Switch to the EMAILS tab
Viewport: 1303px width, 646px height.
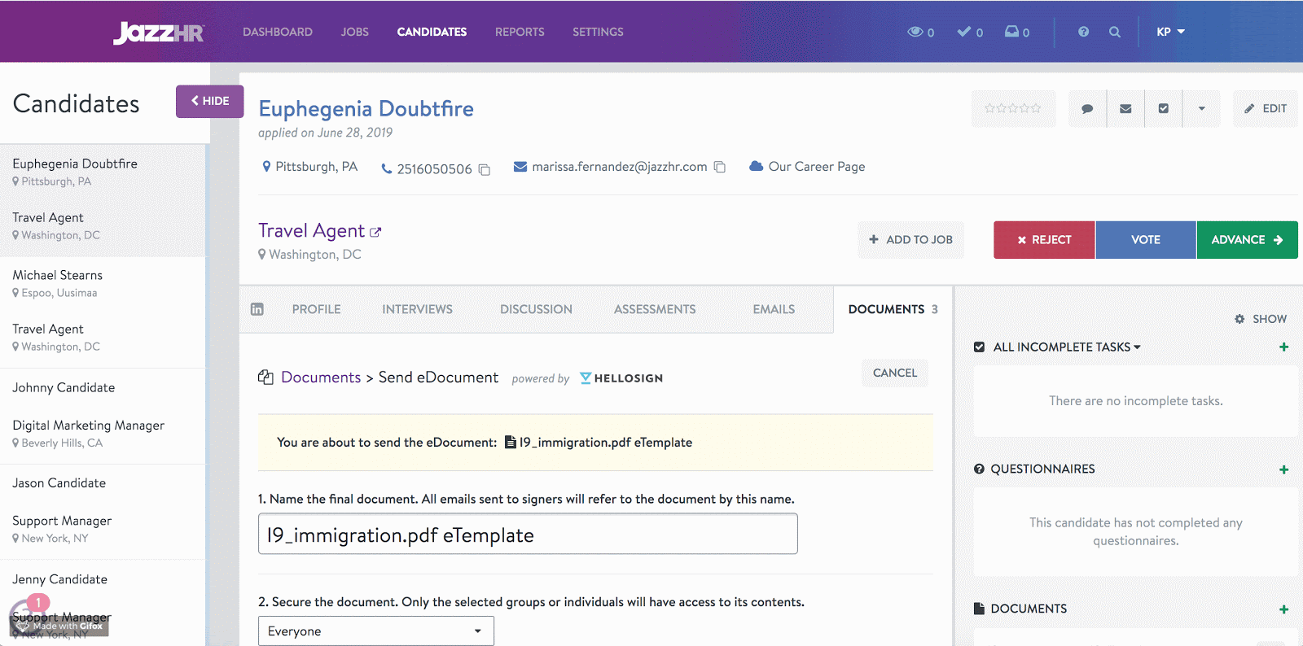[x=774, y=309]
